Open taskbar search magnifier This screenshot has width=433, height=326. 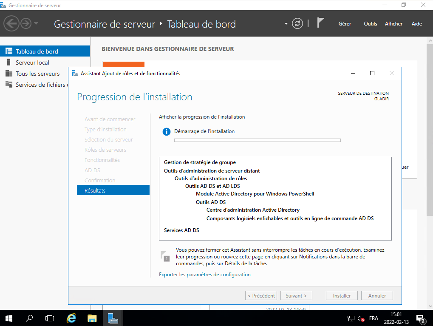coord(29,318)
